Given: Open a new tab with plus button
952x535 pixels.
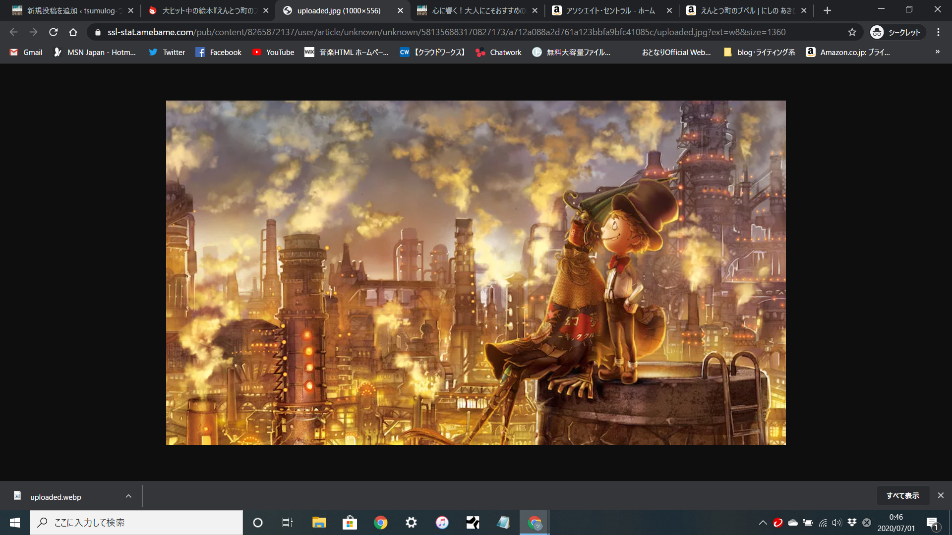Looking at the screenshot, I should coord(827,10).
